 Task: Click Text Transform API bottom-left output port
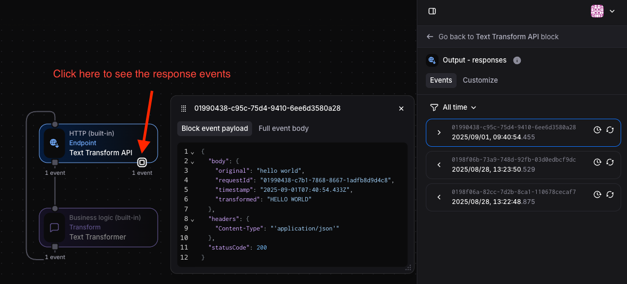55,162
